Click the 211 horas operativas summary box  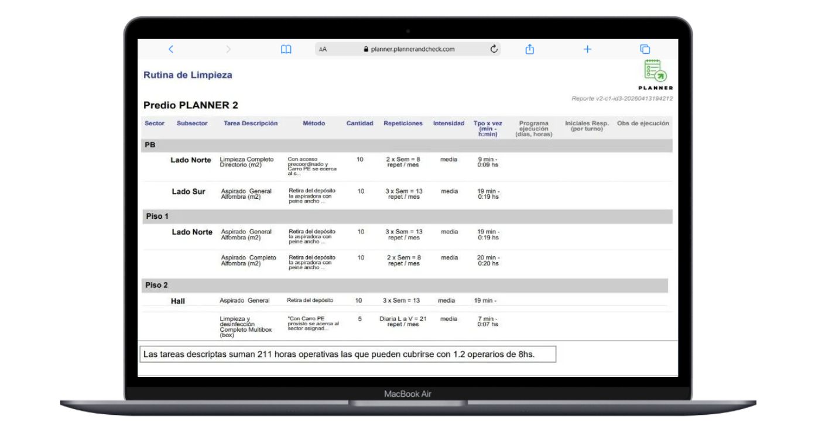pos(348,354)
